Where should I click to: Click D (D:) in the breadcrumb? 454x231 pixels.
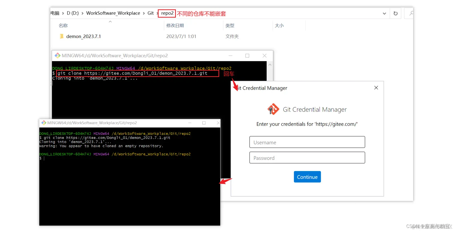(73, 13)
